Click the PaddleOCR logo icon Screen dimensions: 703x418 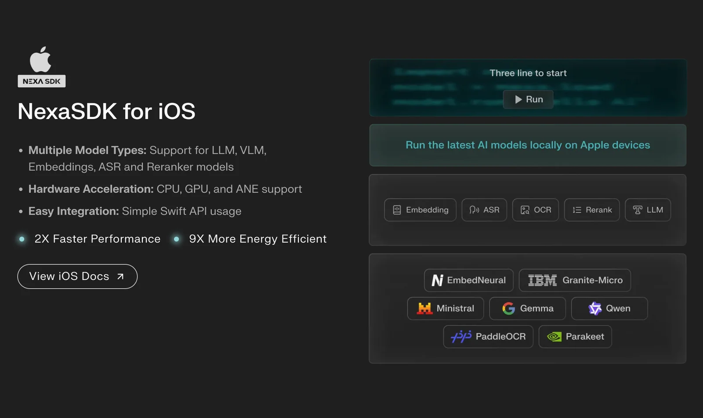click(461, 337)
